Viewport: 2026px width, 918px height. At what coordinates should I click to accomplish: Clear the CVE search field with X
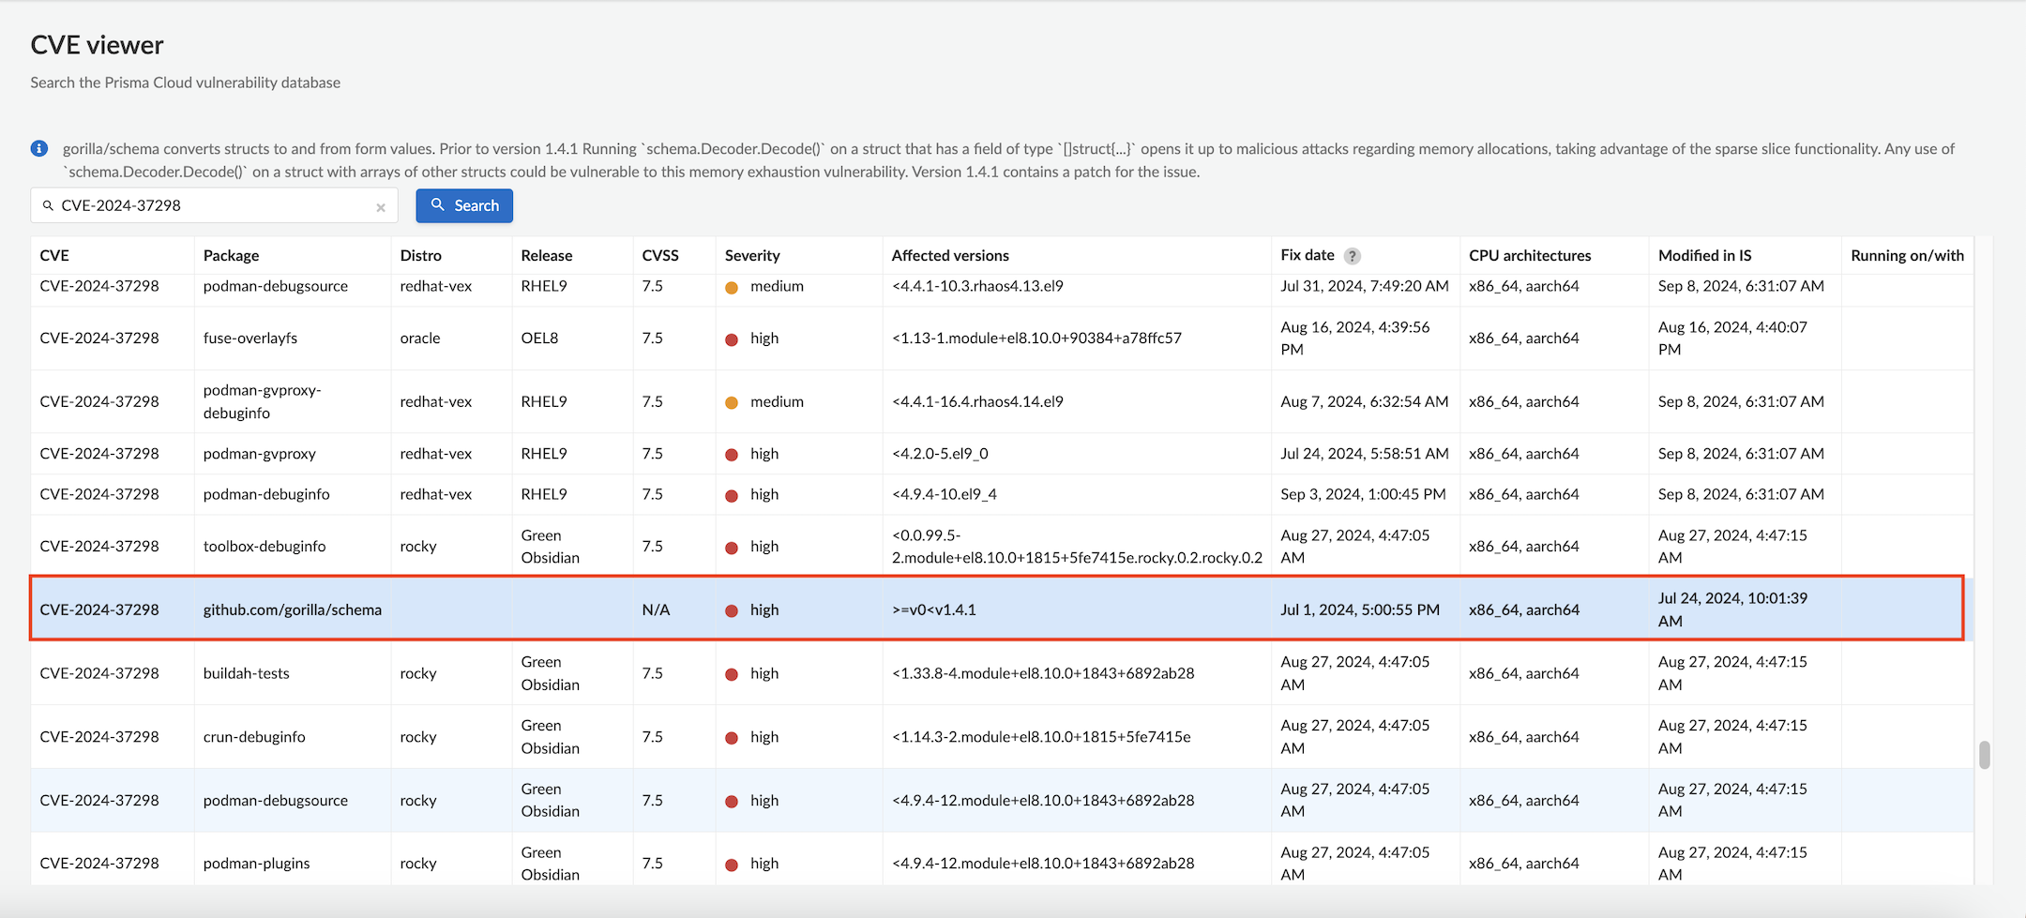pyautogui.click(x=381, y=207)
